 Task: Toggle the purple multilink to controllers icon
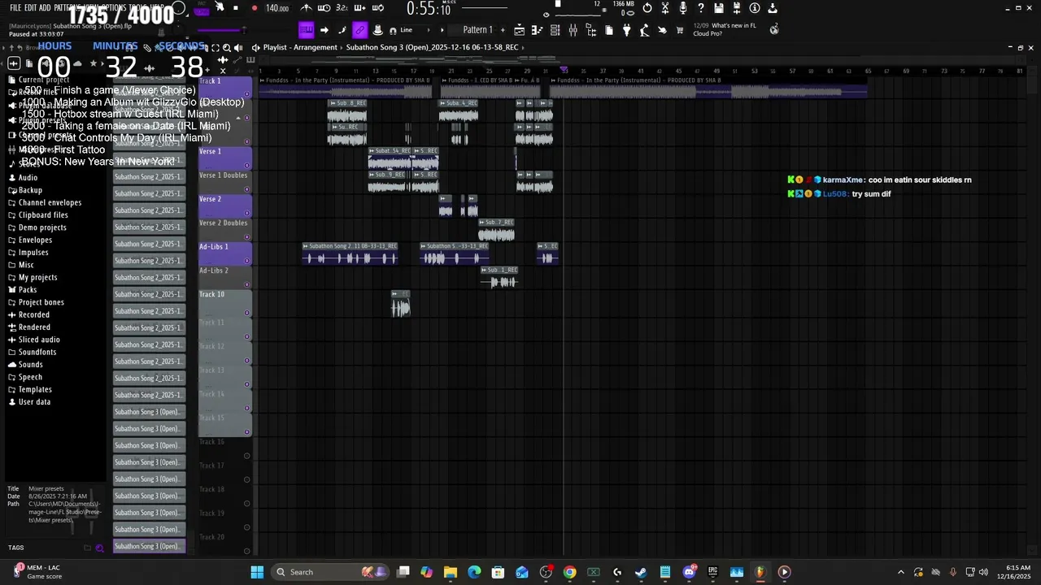(x=359, y=30)
